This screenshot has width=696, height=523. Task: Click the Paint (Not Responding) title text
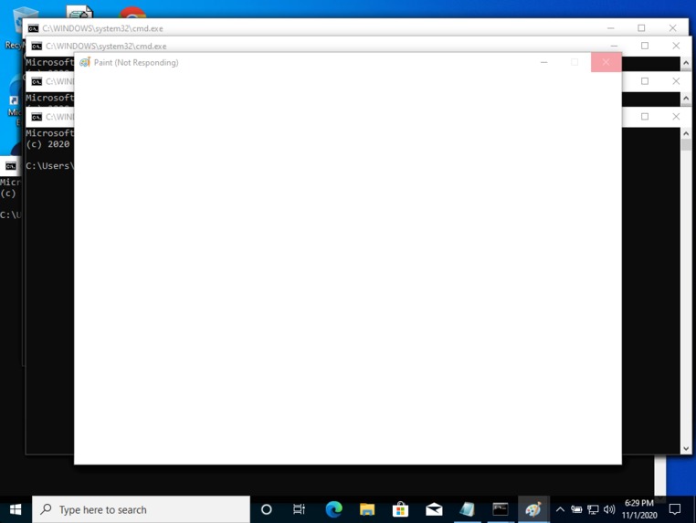136,63
